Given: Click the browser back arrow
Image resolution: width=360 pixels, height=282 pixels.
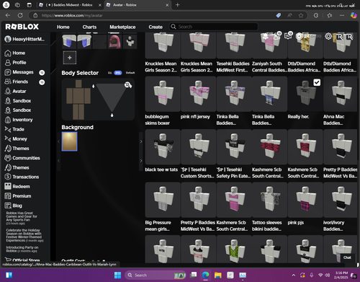Looking at the screenshot, I should (x=8, y=15).
